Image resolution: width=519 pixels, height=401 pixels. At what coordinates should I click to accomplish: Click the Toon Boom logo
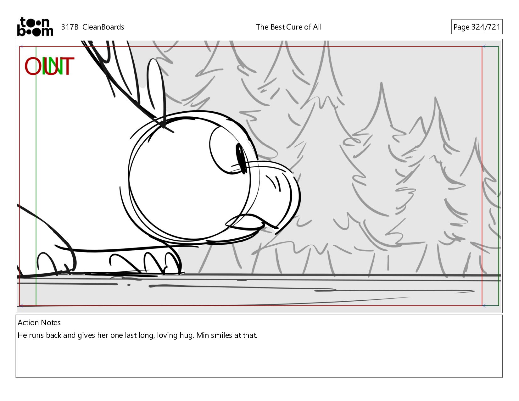(x=35, y=27)
